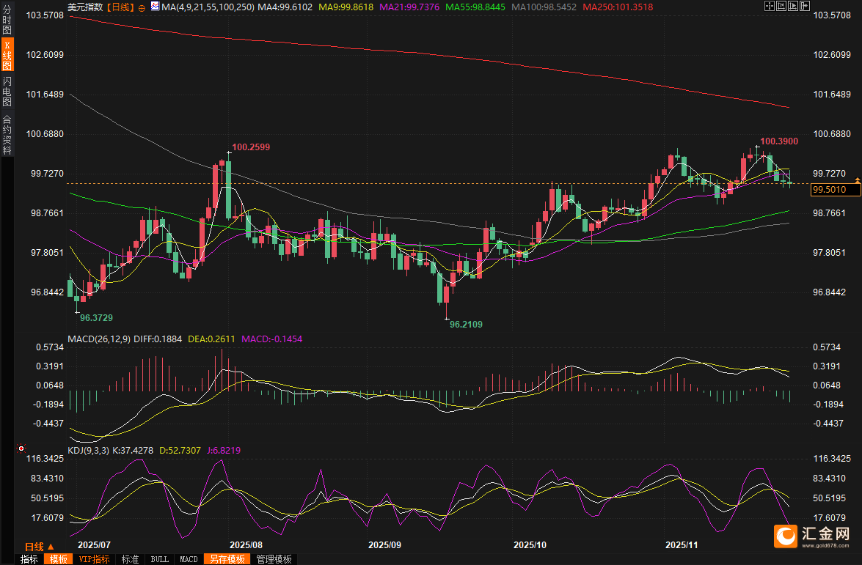Click the 100.2599 high price label

pyautogui.click(x=251, y=147)
